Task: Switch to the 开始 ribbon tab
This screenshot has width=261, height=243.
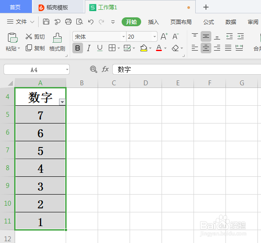Action: 131,22
